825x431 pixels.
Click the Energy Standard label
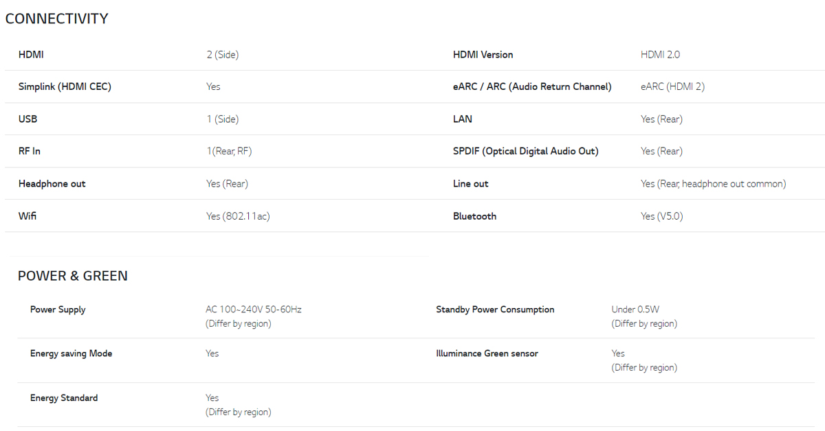click(x=64, y=398)
